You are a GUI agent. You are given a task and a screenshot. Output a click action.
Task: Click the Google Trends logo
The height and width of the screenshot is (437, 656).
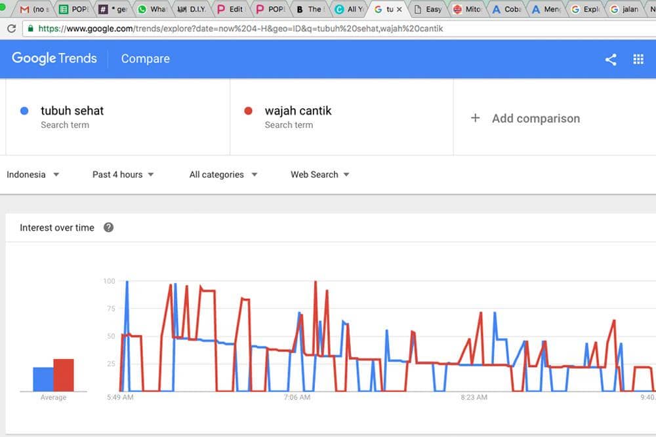click(x=54, y=58)
